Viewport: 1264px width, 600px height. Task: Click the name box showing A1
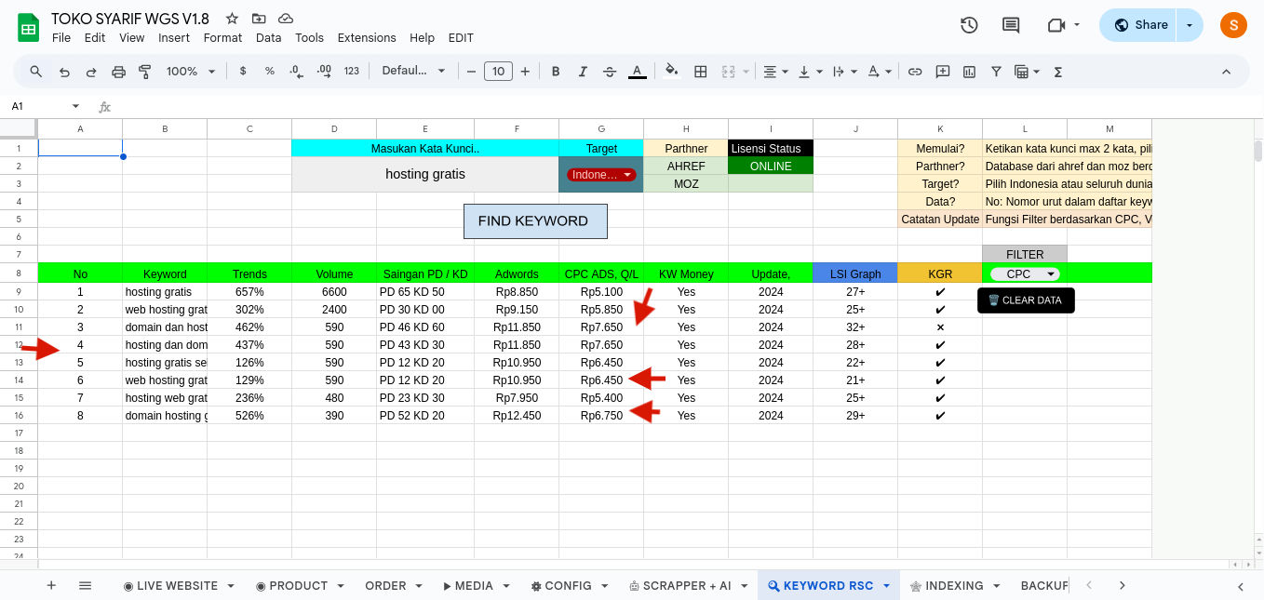[45, 106]
